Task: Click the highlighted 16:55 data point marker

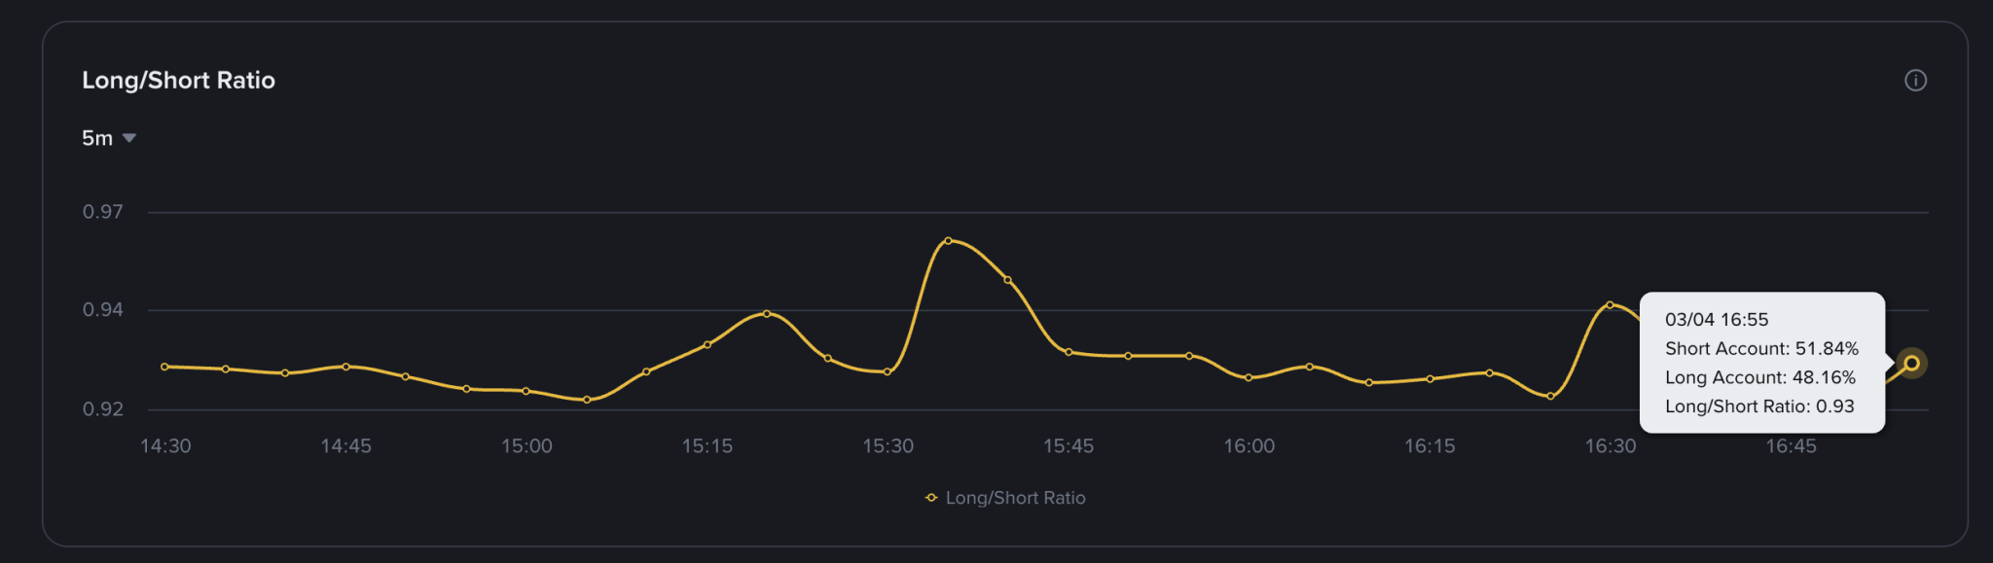Action: point(1911,363)
